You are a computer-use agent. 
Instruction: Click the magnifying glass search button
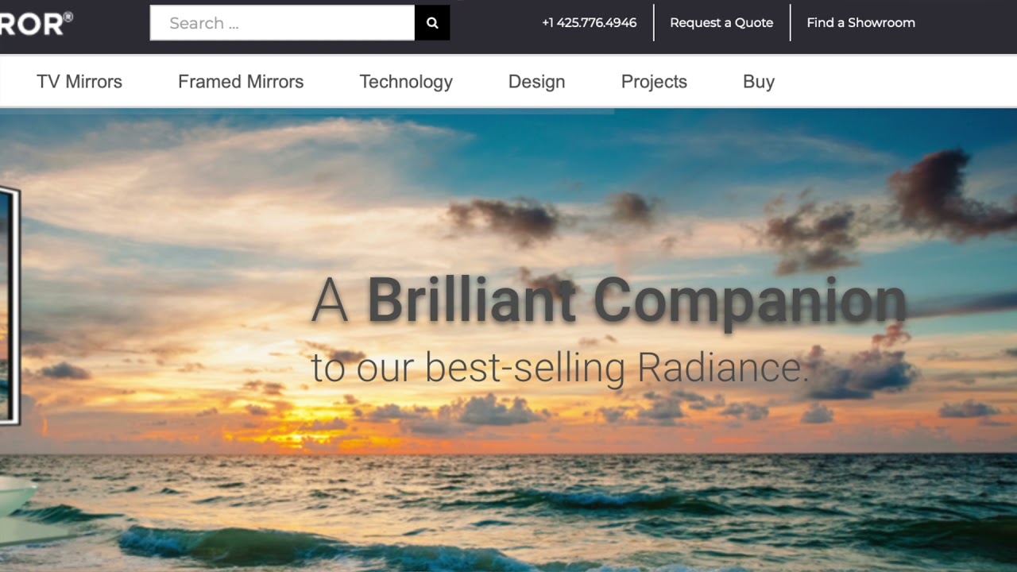(x=432, y=23)
